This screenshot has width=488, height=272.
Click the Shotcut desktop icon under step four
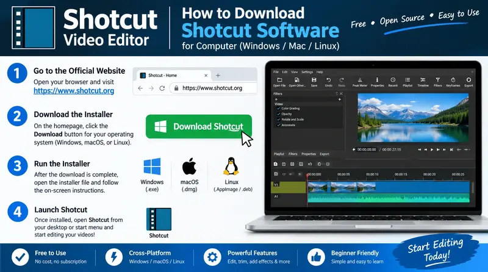click(159, 219)
